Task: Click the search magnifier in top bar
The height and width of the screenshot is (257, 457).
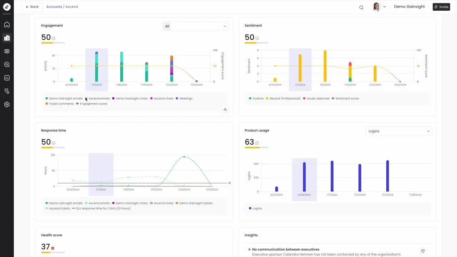Action: point(361,7)
